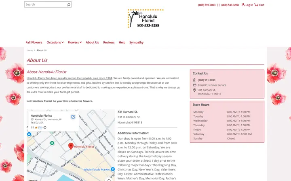
Task: Click the green map pin near Cooke St
Action: coord(52,143)
